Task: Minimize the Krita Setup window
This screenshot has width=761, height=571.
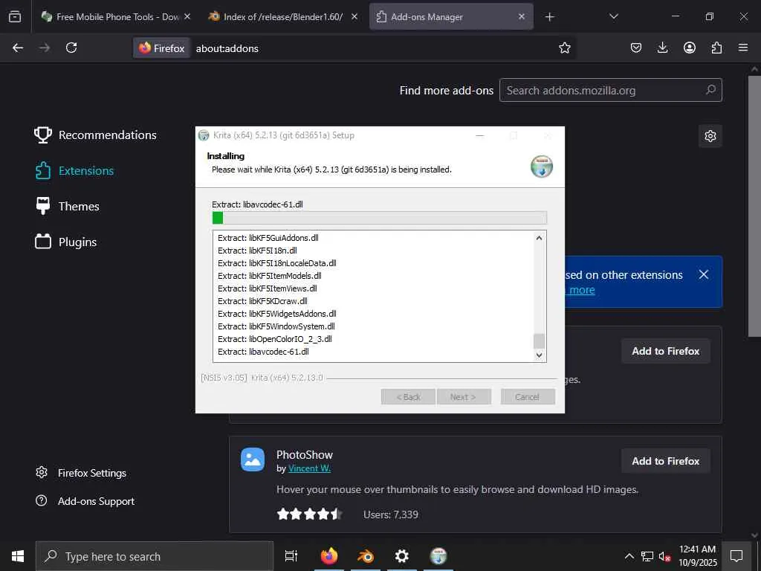Action: 479,135
